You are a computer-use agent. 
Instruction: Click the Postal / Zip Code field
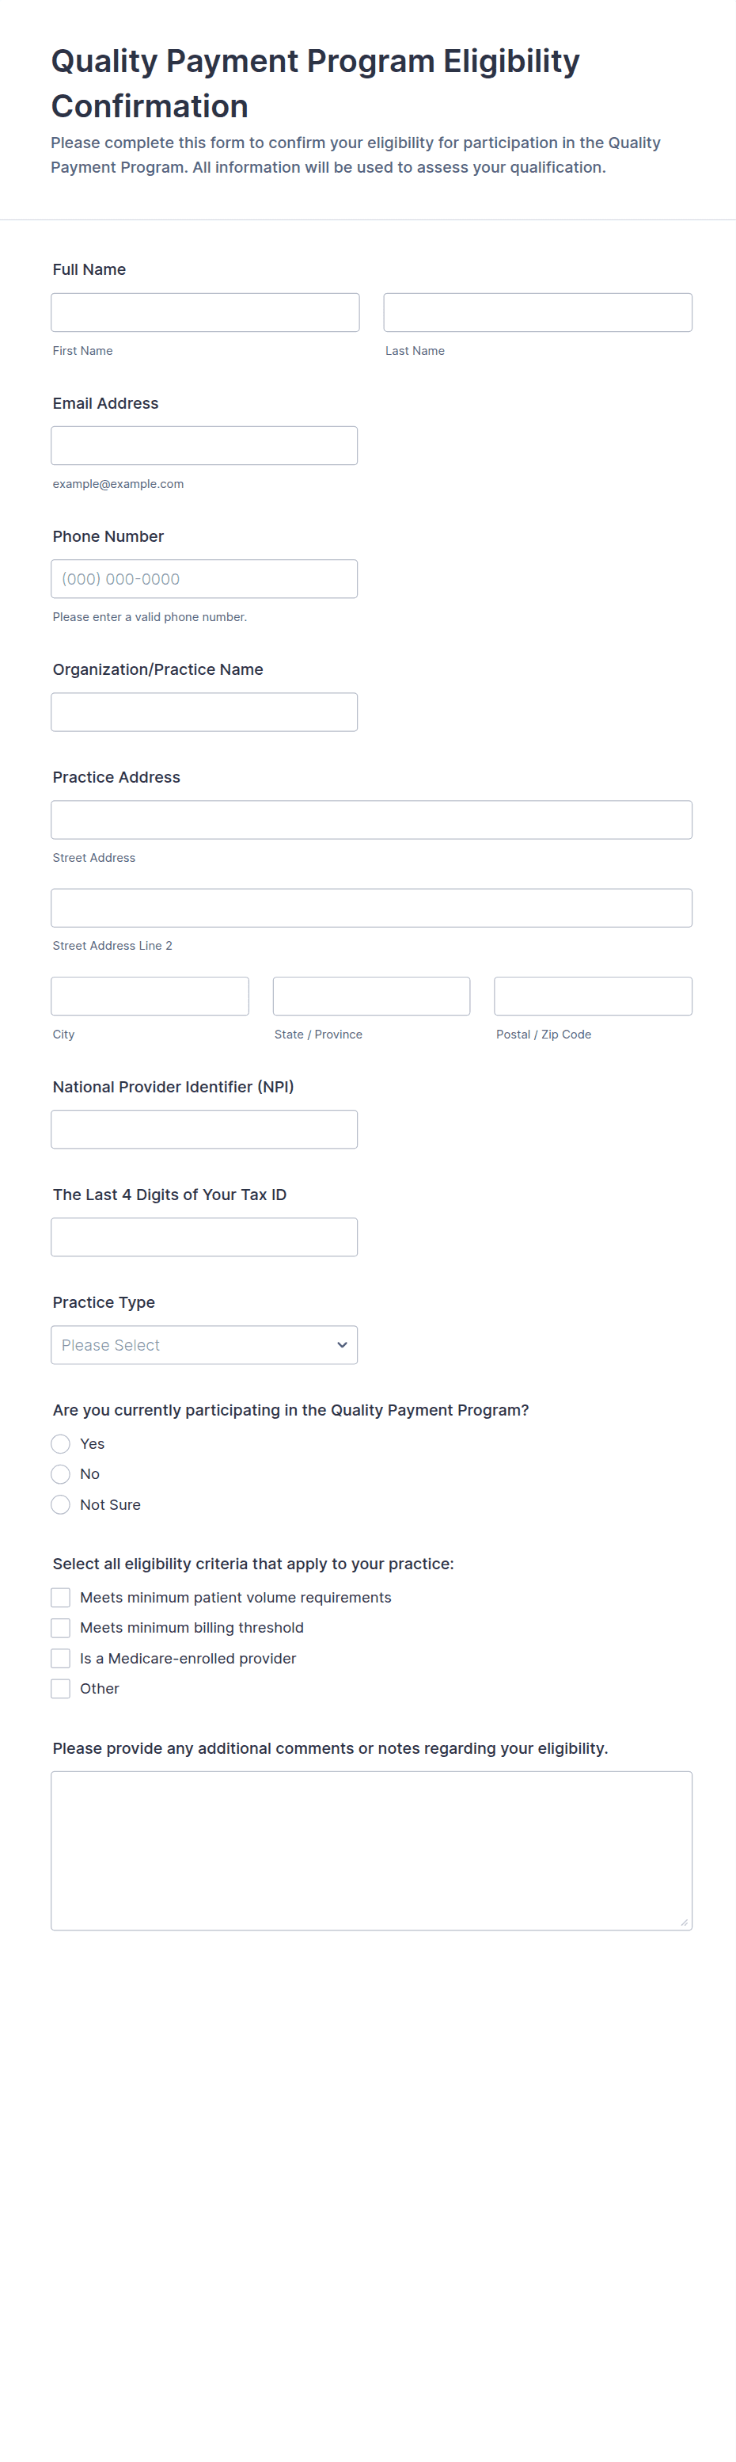tap(593, 996)
